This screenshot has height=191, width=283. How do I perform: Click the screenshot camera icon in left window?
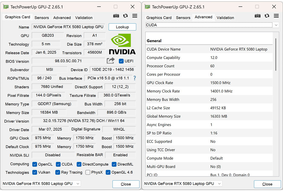click(116, 16)
